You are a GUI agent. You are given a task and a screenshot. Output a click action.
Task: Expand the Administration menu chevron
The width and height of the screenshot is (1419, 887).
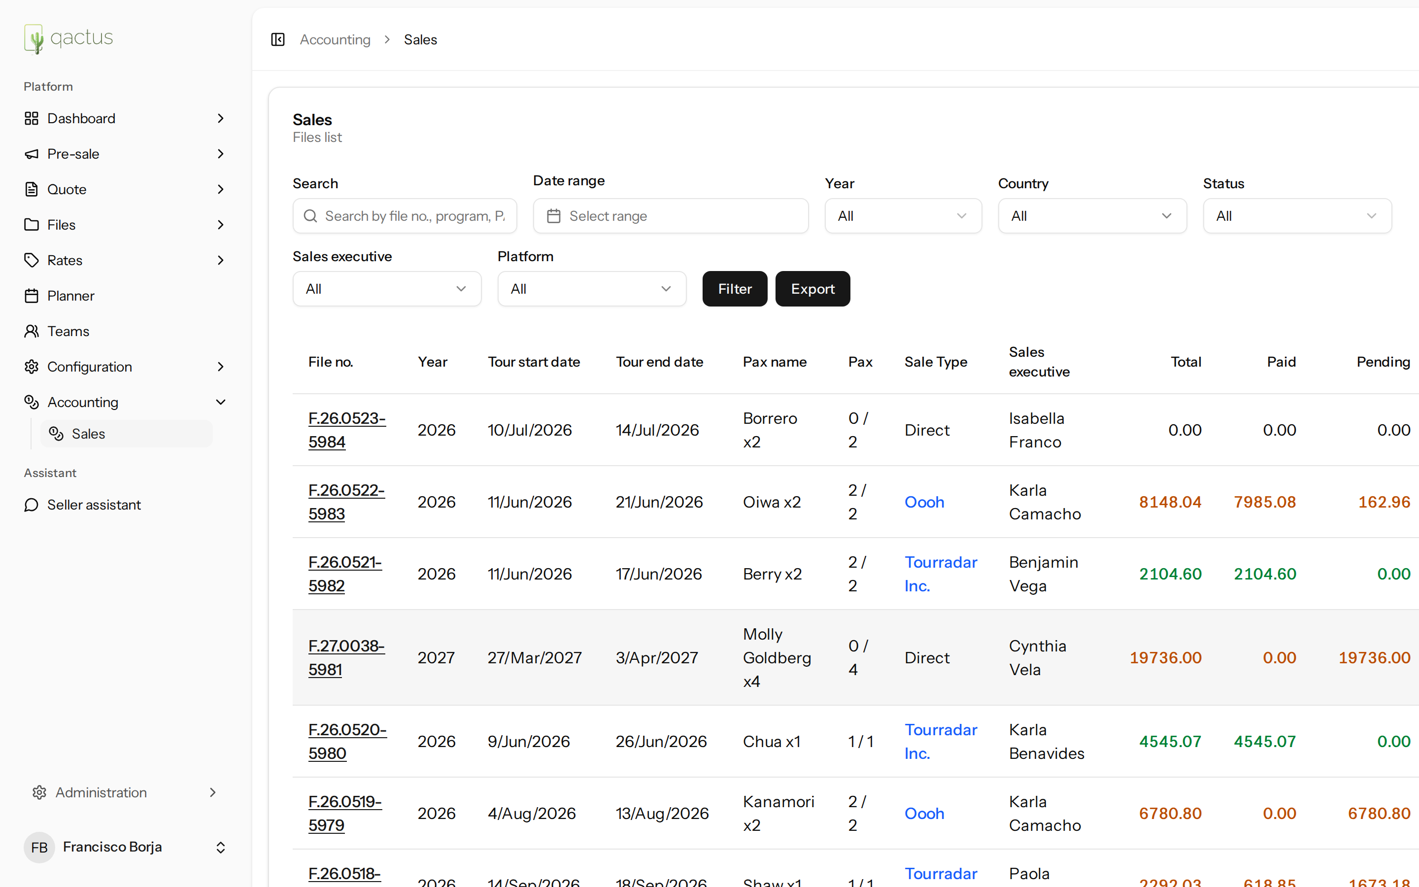213,792
